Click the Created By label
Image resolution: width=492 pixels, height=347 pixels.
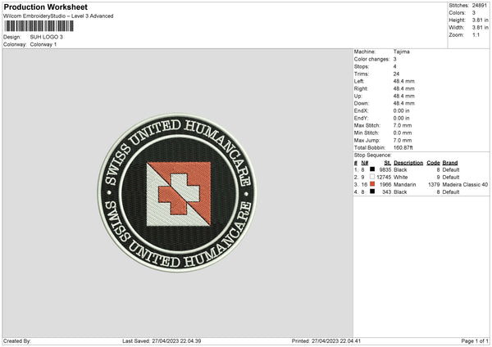17,340
